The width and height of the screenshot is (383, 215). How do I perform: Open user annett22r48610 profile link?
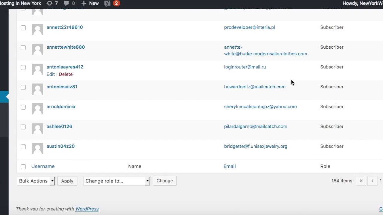tap(65, 27)
